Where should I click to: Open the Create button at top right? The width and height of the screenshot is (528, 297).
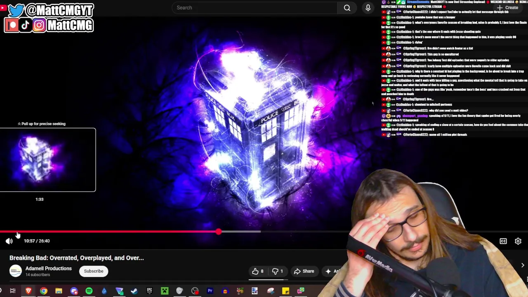point(508,7)
